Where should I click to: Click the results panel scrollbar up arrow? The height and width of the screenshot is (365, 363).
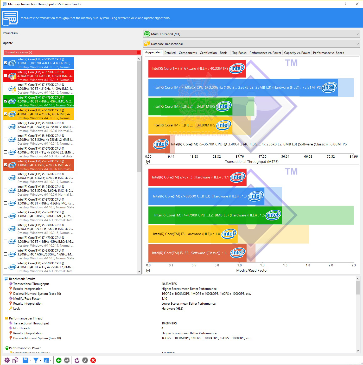point(358,279)
